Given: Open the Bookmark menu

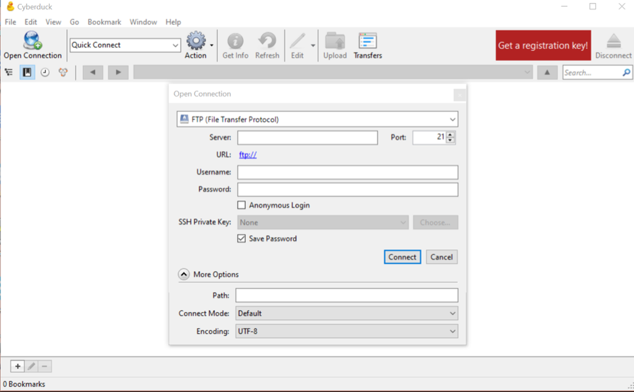Looking at the screenshot, I should 105,22.
